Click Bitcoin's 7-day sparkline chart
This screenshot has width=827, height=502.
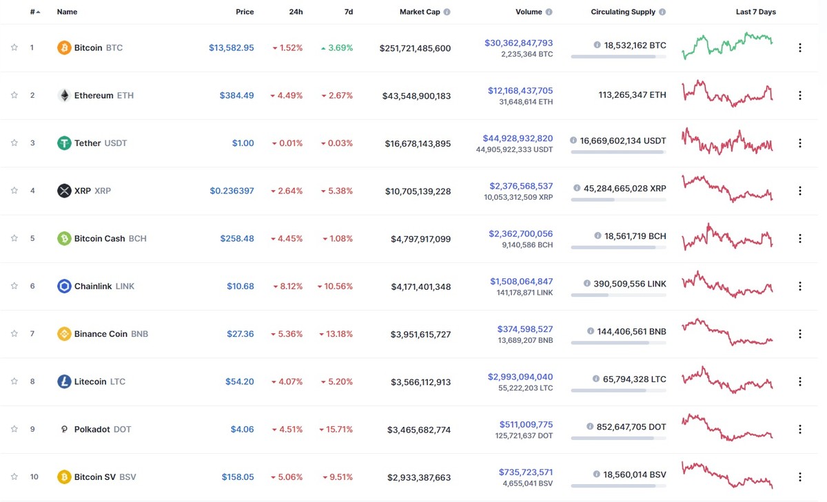coord(727,48)
